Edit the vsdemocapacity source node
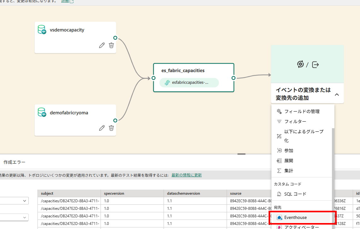 (102, 45)
